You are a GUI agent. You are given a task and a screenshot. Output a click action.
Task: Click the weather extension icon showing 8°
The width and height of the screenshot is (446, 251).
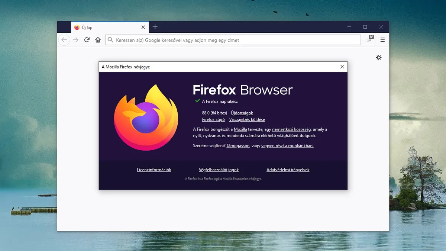click(x=369, y=39)
